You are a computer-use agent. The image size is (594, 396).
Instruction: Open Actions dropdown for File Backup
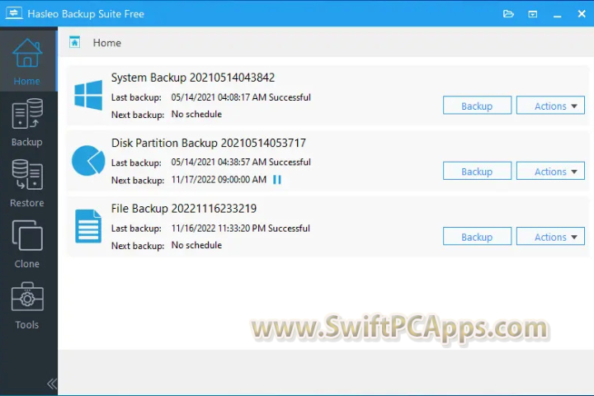[550, 237]
